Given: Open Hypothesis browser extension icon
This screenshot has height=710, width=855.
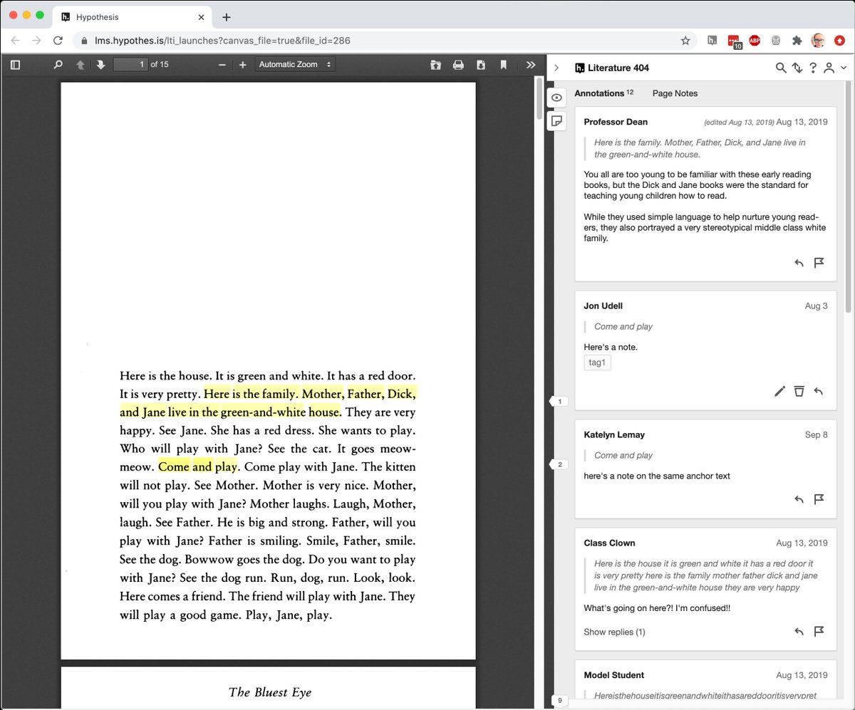Looking at the screenshot, I should [x=712, y=41].
